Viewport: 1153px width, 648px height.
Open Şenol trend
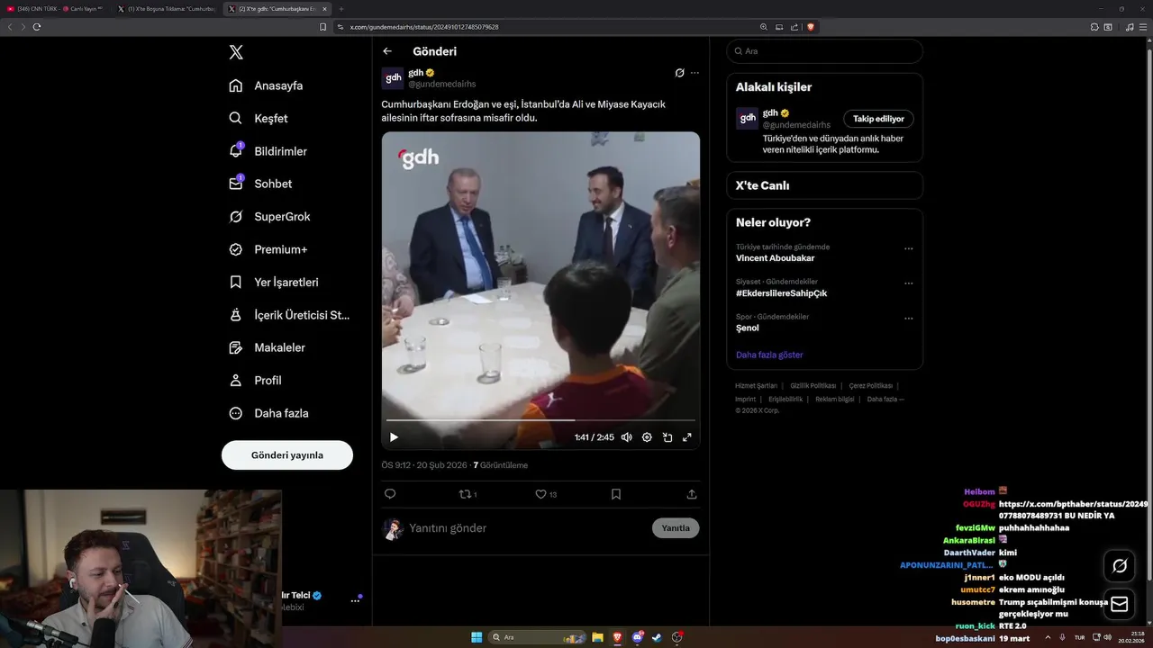point(748,328)
